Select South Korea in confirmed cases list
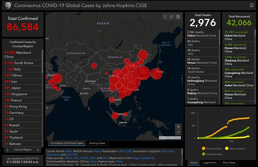 tap(19, 63)
